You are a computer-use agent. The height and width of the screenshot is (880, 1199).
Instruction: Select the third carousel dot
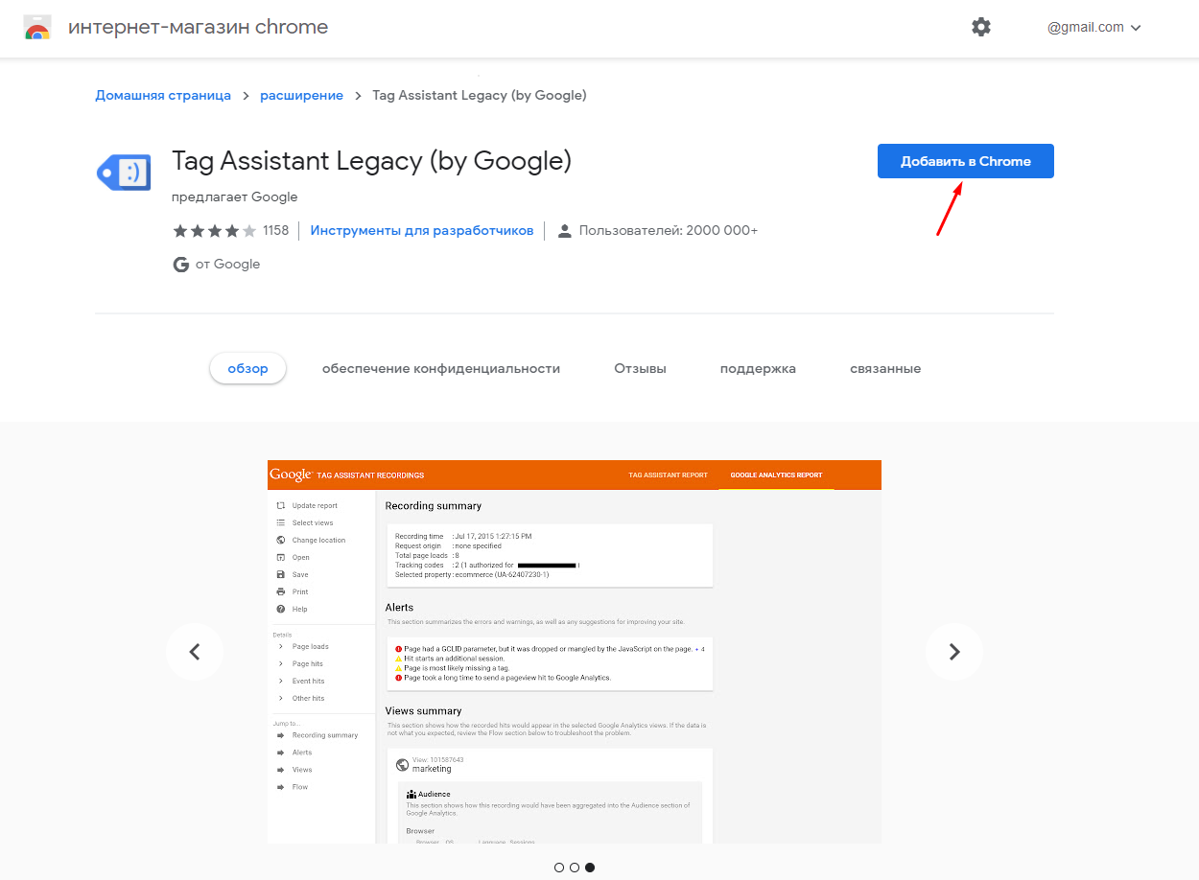click(x=590, y=868)
